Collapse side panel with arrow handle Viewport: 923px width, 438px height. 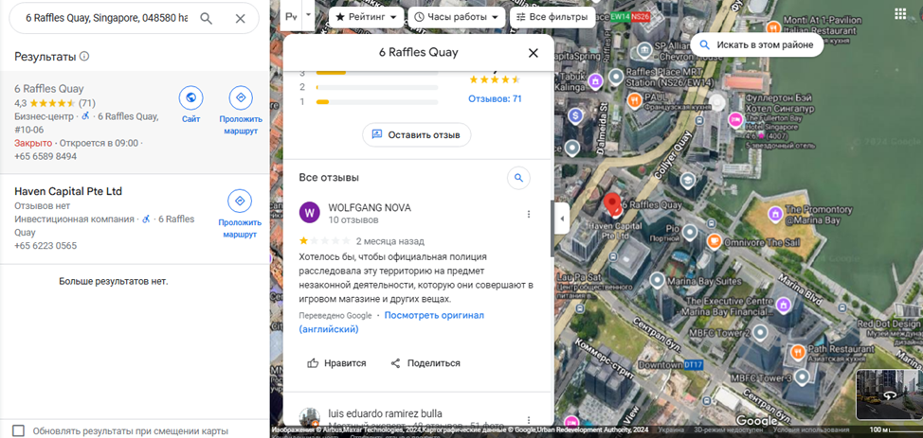(x=562, y=219)
